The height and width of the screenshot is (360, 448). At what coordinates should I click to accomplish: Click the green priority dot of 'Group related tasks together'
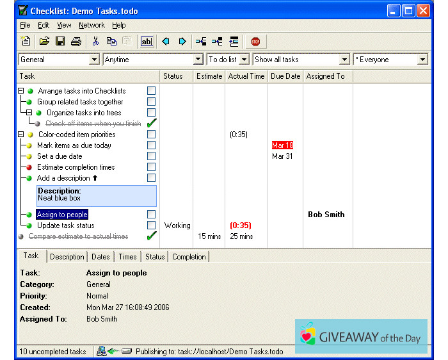(x=29, y=102)
